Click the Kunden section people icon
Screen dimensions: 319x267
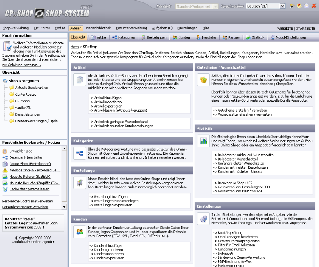[79, 232]
